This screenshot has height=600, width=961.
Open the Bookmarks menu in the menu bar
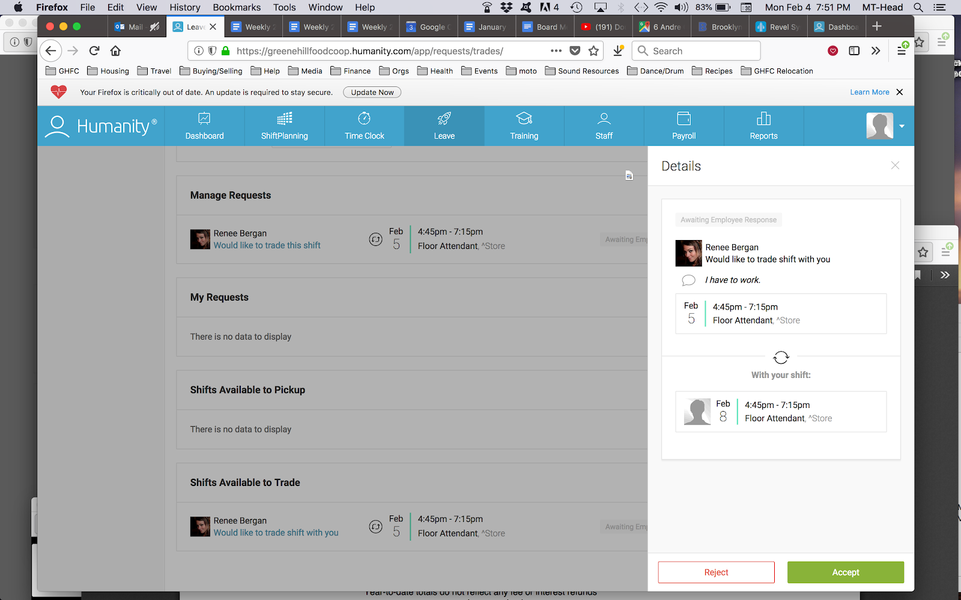coord(237,7)
